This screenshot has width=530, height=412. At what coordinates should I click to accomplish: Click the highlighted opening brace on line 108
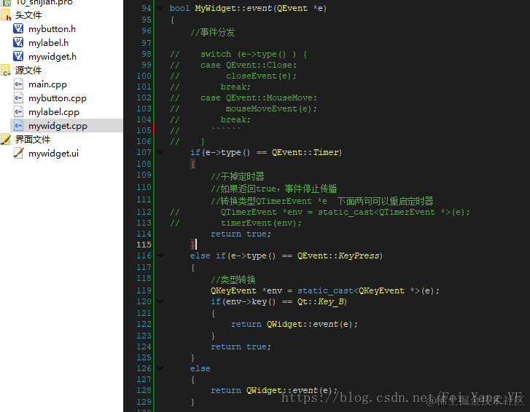pyautogui.click(x=192, y=165)
